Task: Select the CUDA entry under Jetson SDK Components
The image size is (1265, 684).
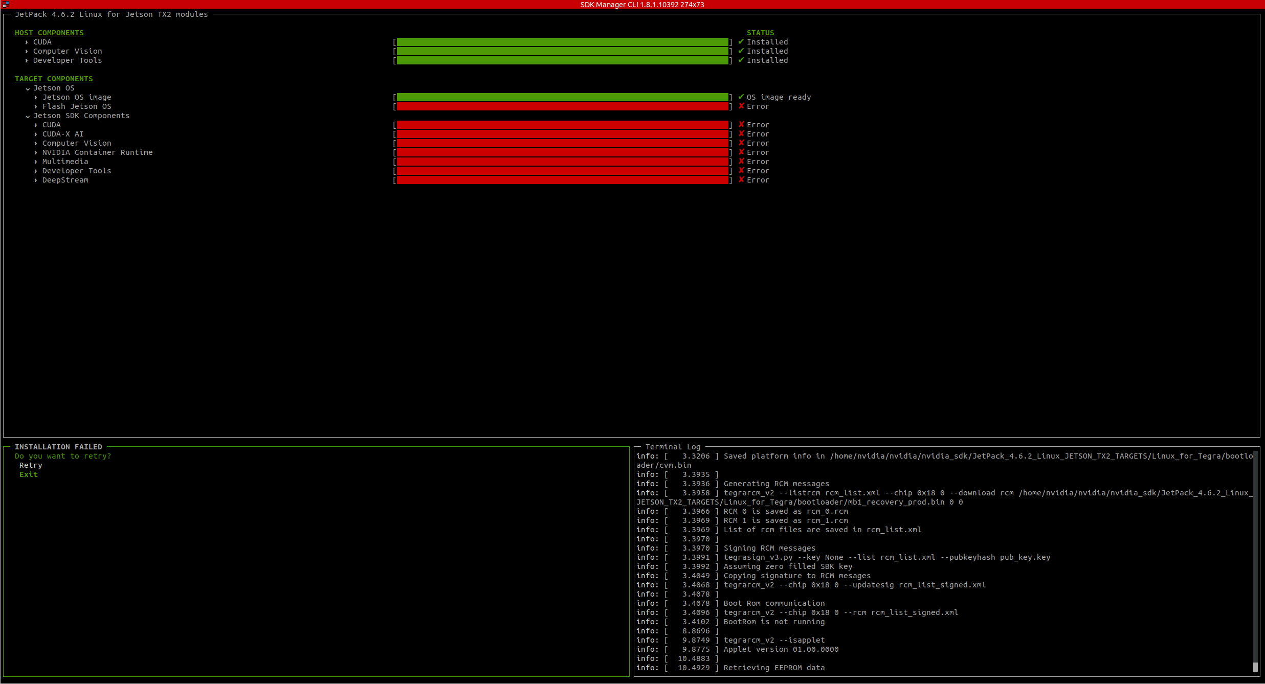Action: [51, 125]
